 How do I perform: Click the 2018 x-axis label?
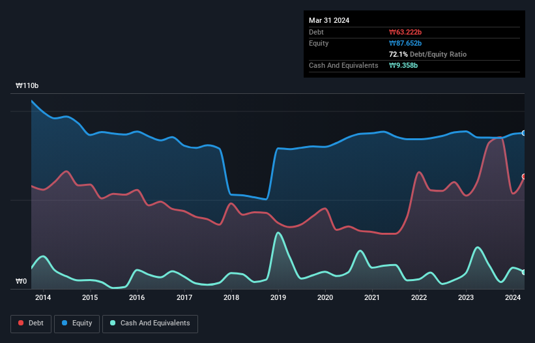pyautogui.click(x=231, y=297)
